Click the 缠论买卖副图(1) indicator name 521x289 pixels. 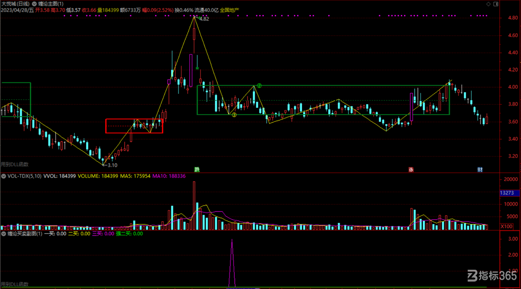[x=25, y=234]
